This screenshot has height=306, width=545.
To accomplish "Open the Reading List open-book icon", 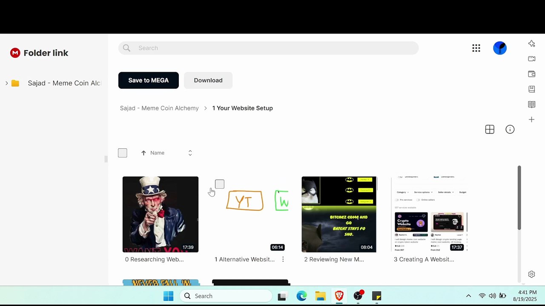I will [x=531, y=105].
